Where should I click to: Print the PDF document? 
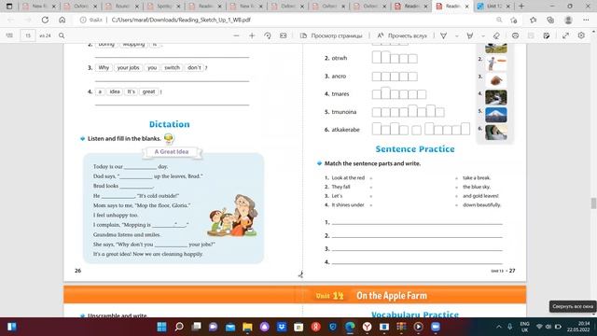(515, 35)
